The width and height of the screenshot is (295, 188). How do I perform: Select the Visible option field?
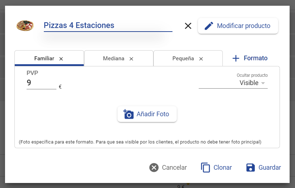point(233,83)
